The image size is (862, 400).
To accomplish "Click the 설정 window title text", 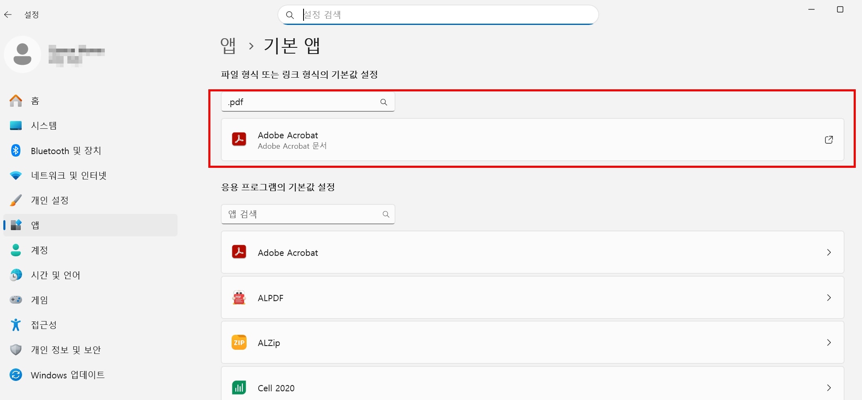I will point(32,15).
